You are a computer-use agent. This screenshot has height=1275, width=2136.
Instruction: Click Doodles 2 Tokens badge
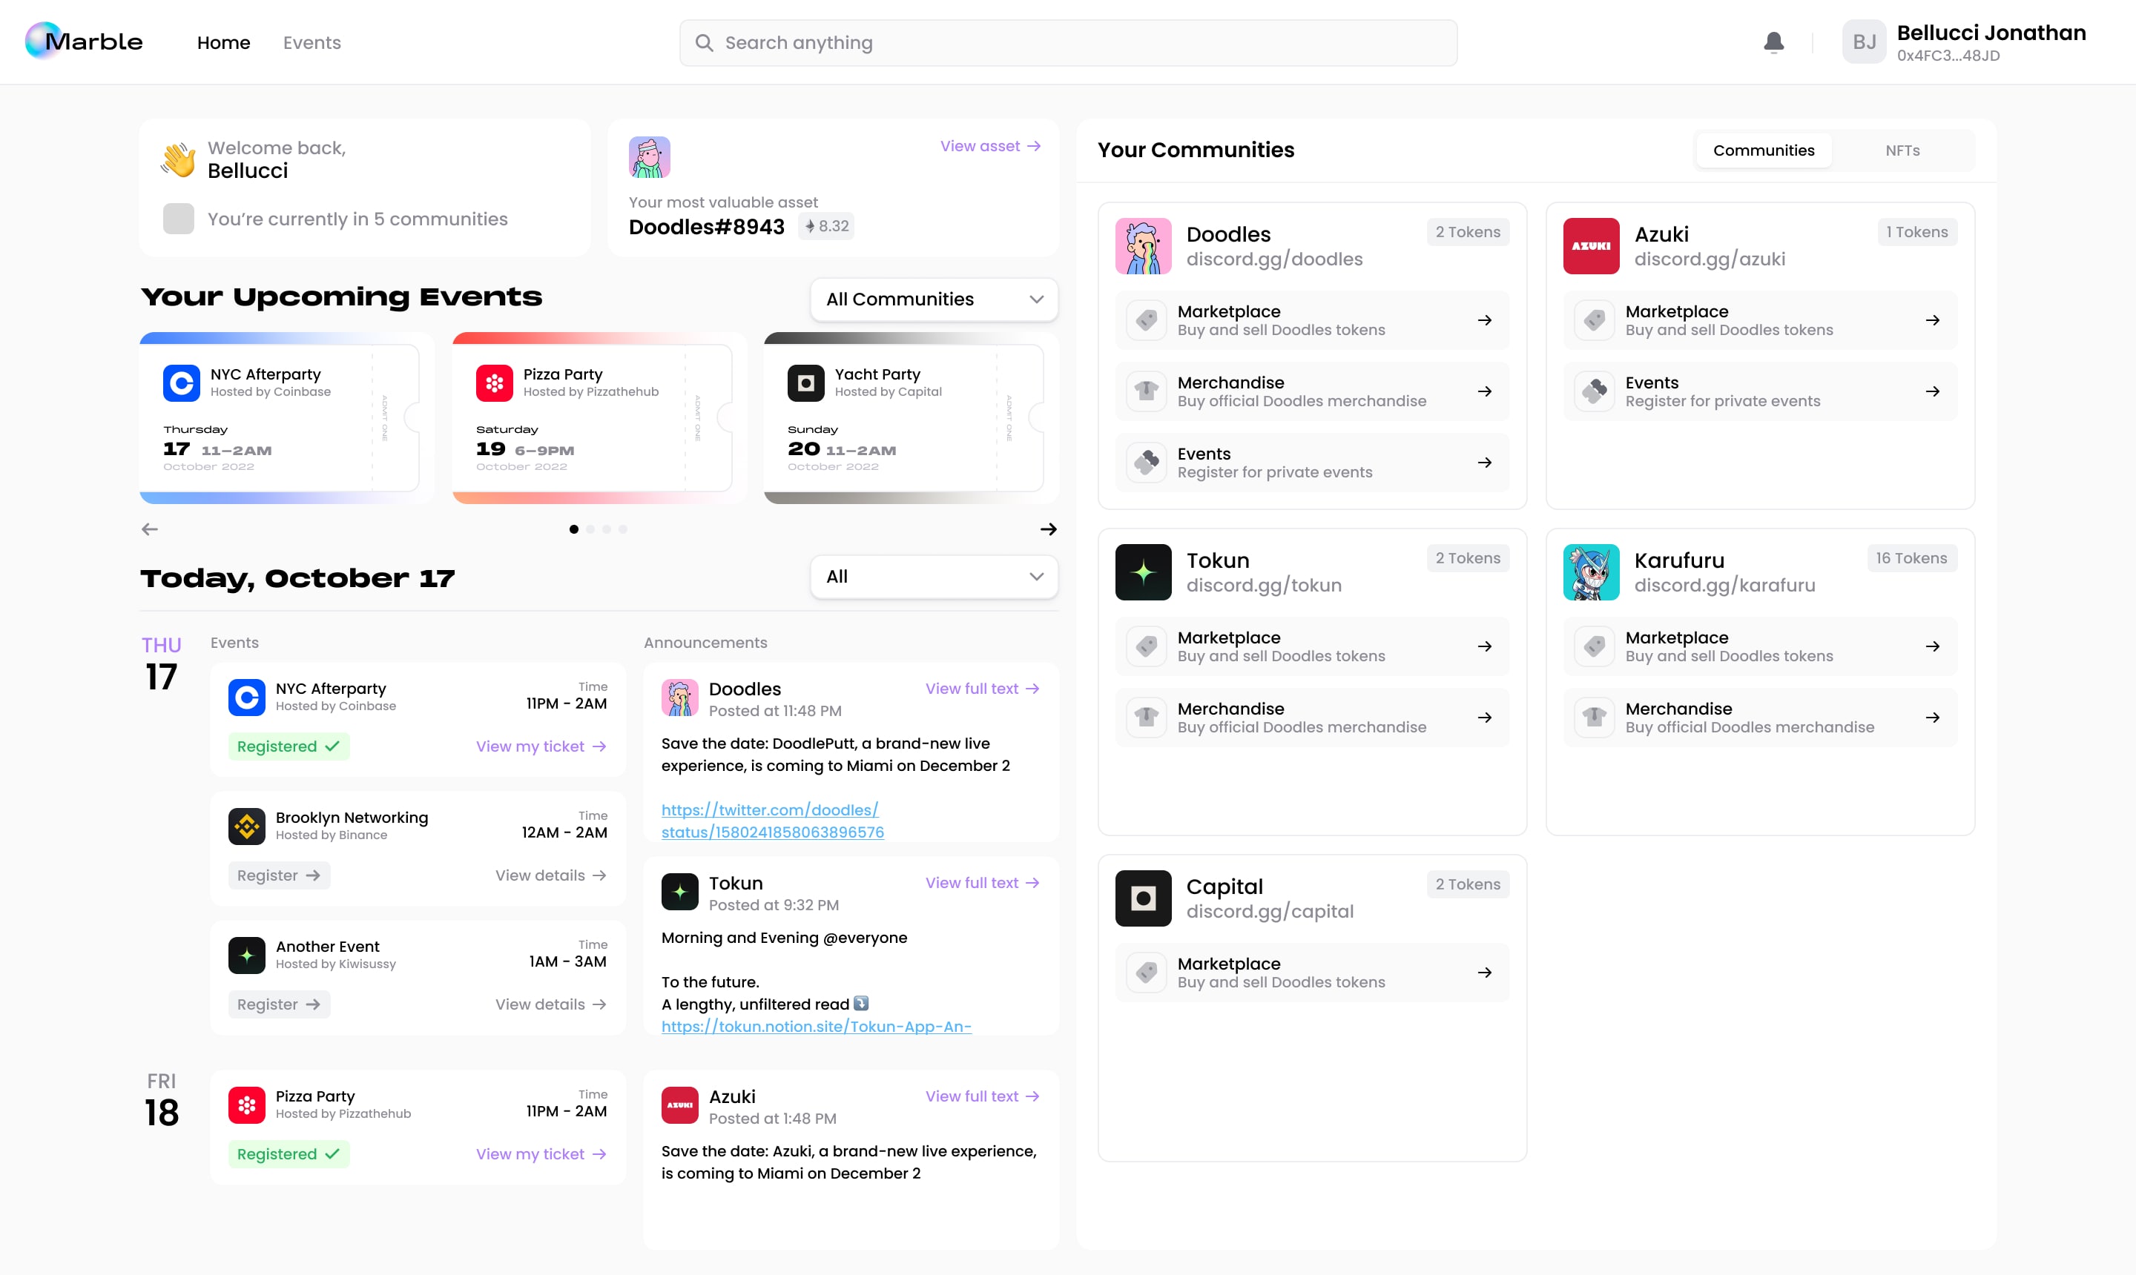(1467, 232)
